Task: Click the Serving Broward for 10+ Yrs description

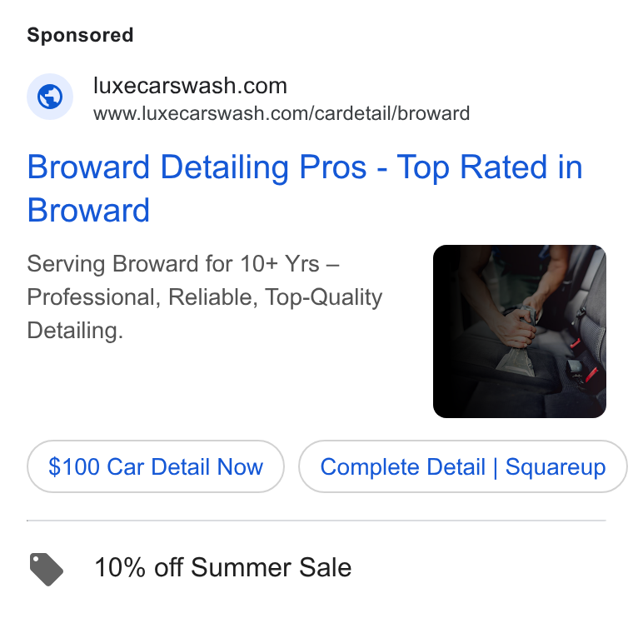Action: (205, 297)
